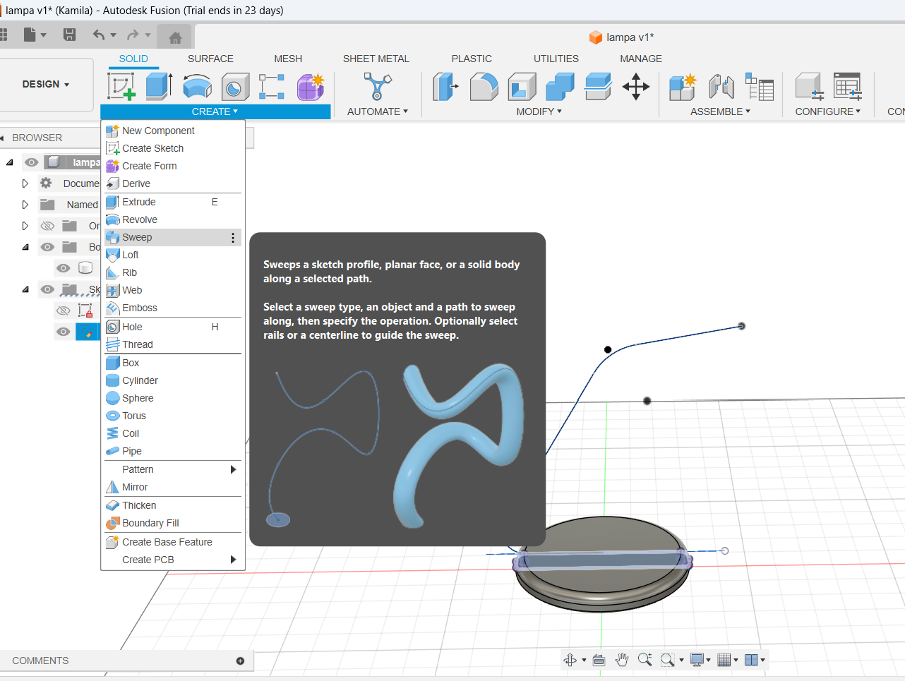Click the Save icon in the title toolbar
Image resolution: width=905 pixels, height=681 pixels.
69,35
